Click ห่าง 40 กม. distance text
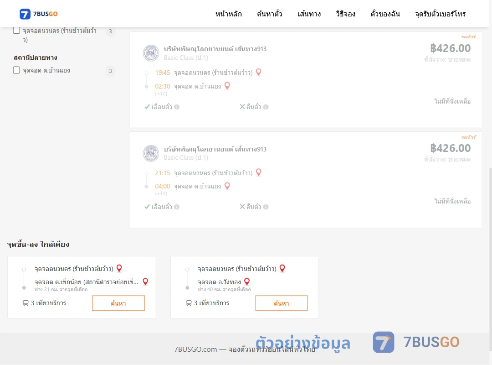Screen dimensions: 492x365 coord(224,289)
